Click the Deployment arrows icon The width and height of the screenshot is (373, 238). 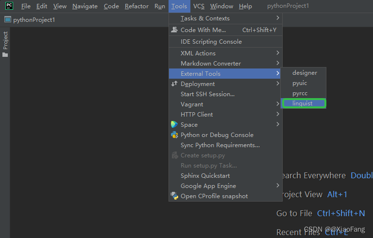tap(174, 84)
